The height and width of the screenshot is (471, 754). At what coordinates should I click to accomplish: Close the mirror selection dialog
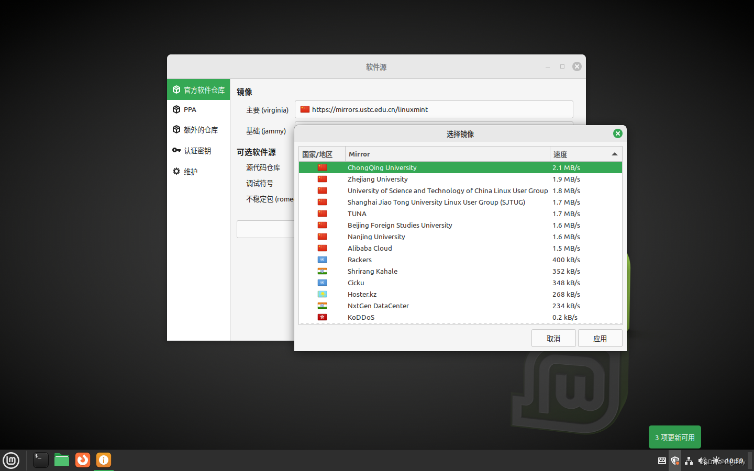[618, 133]
